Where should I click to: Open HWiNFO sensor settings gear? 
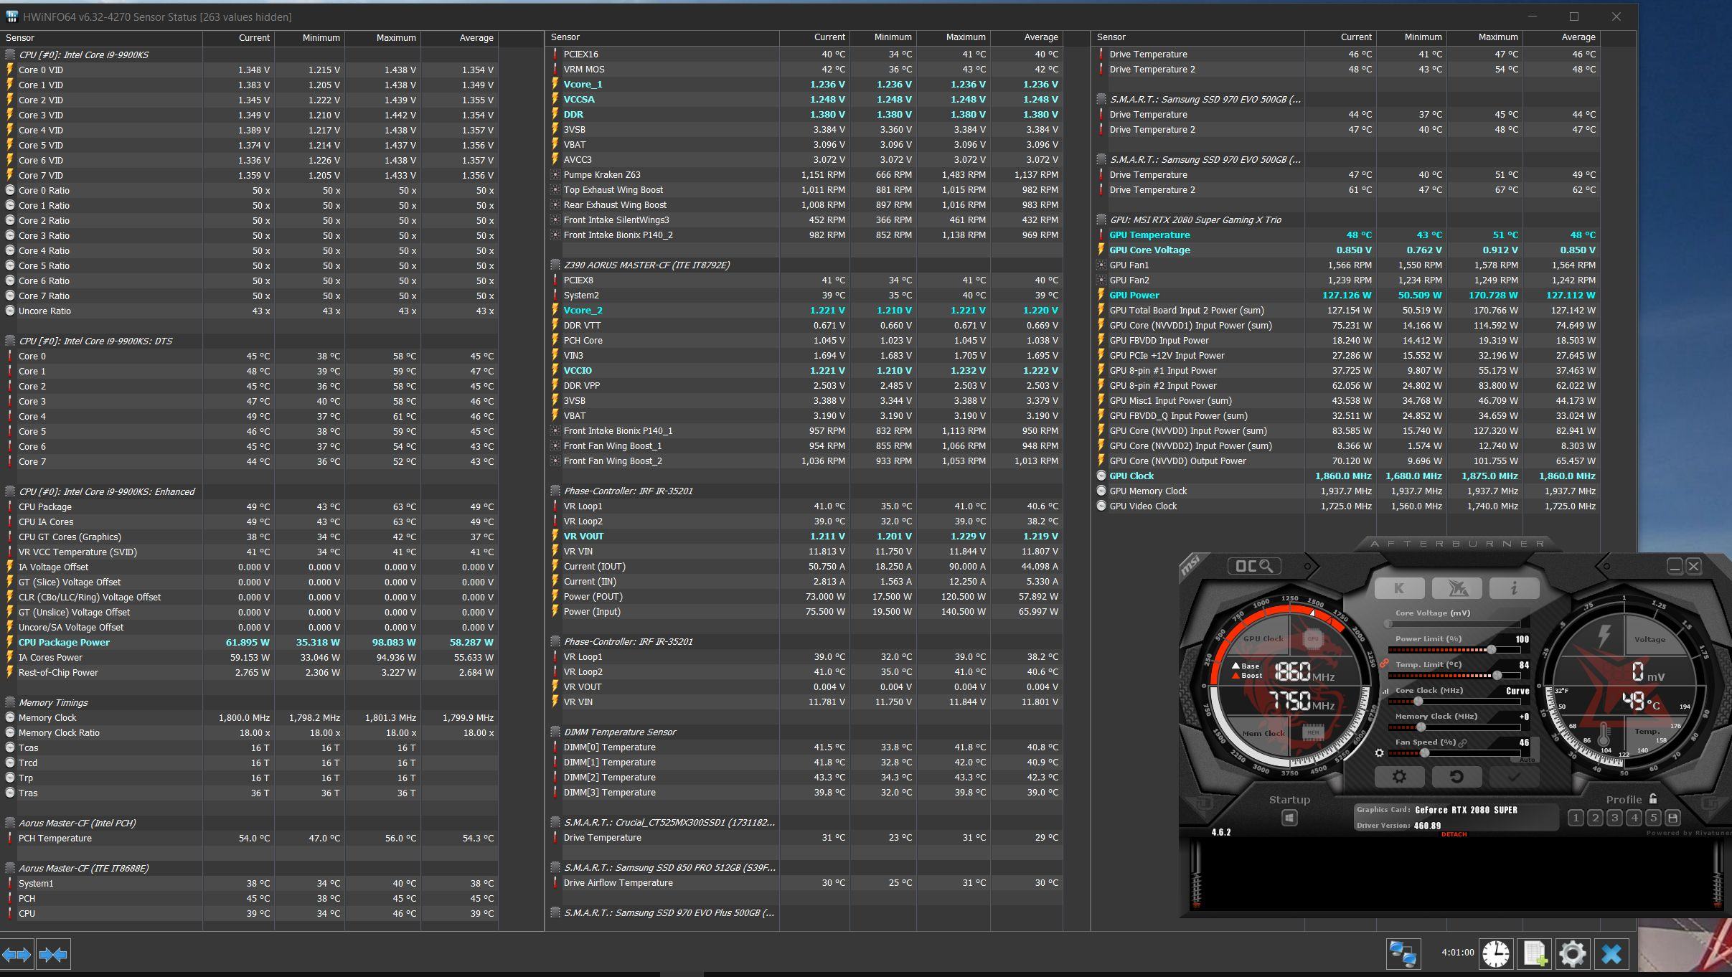[1571, 953]
